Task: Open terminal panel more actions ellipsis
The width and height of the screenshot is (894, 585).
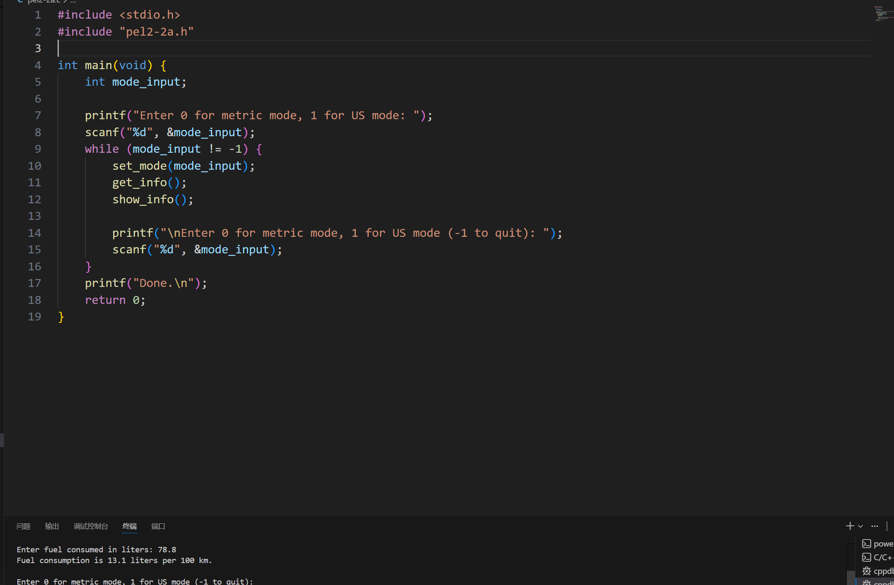Action: point(875,526)
